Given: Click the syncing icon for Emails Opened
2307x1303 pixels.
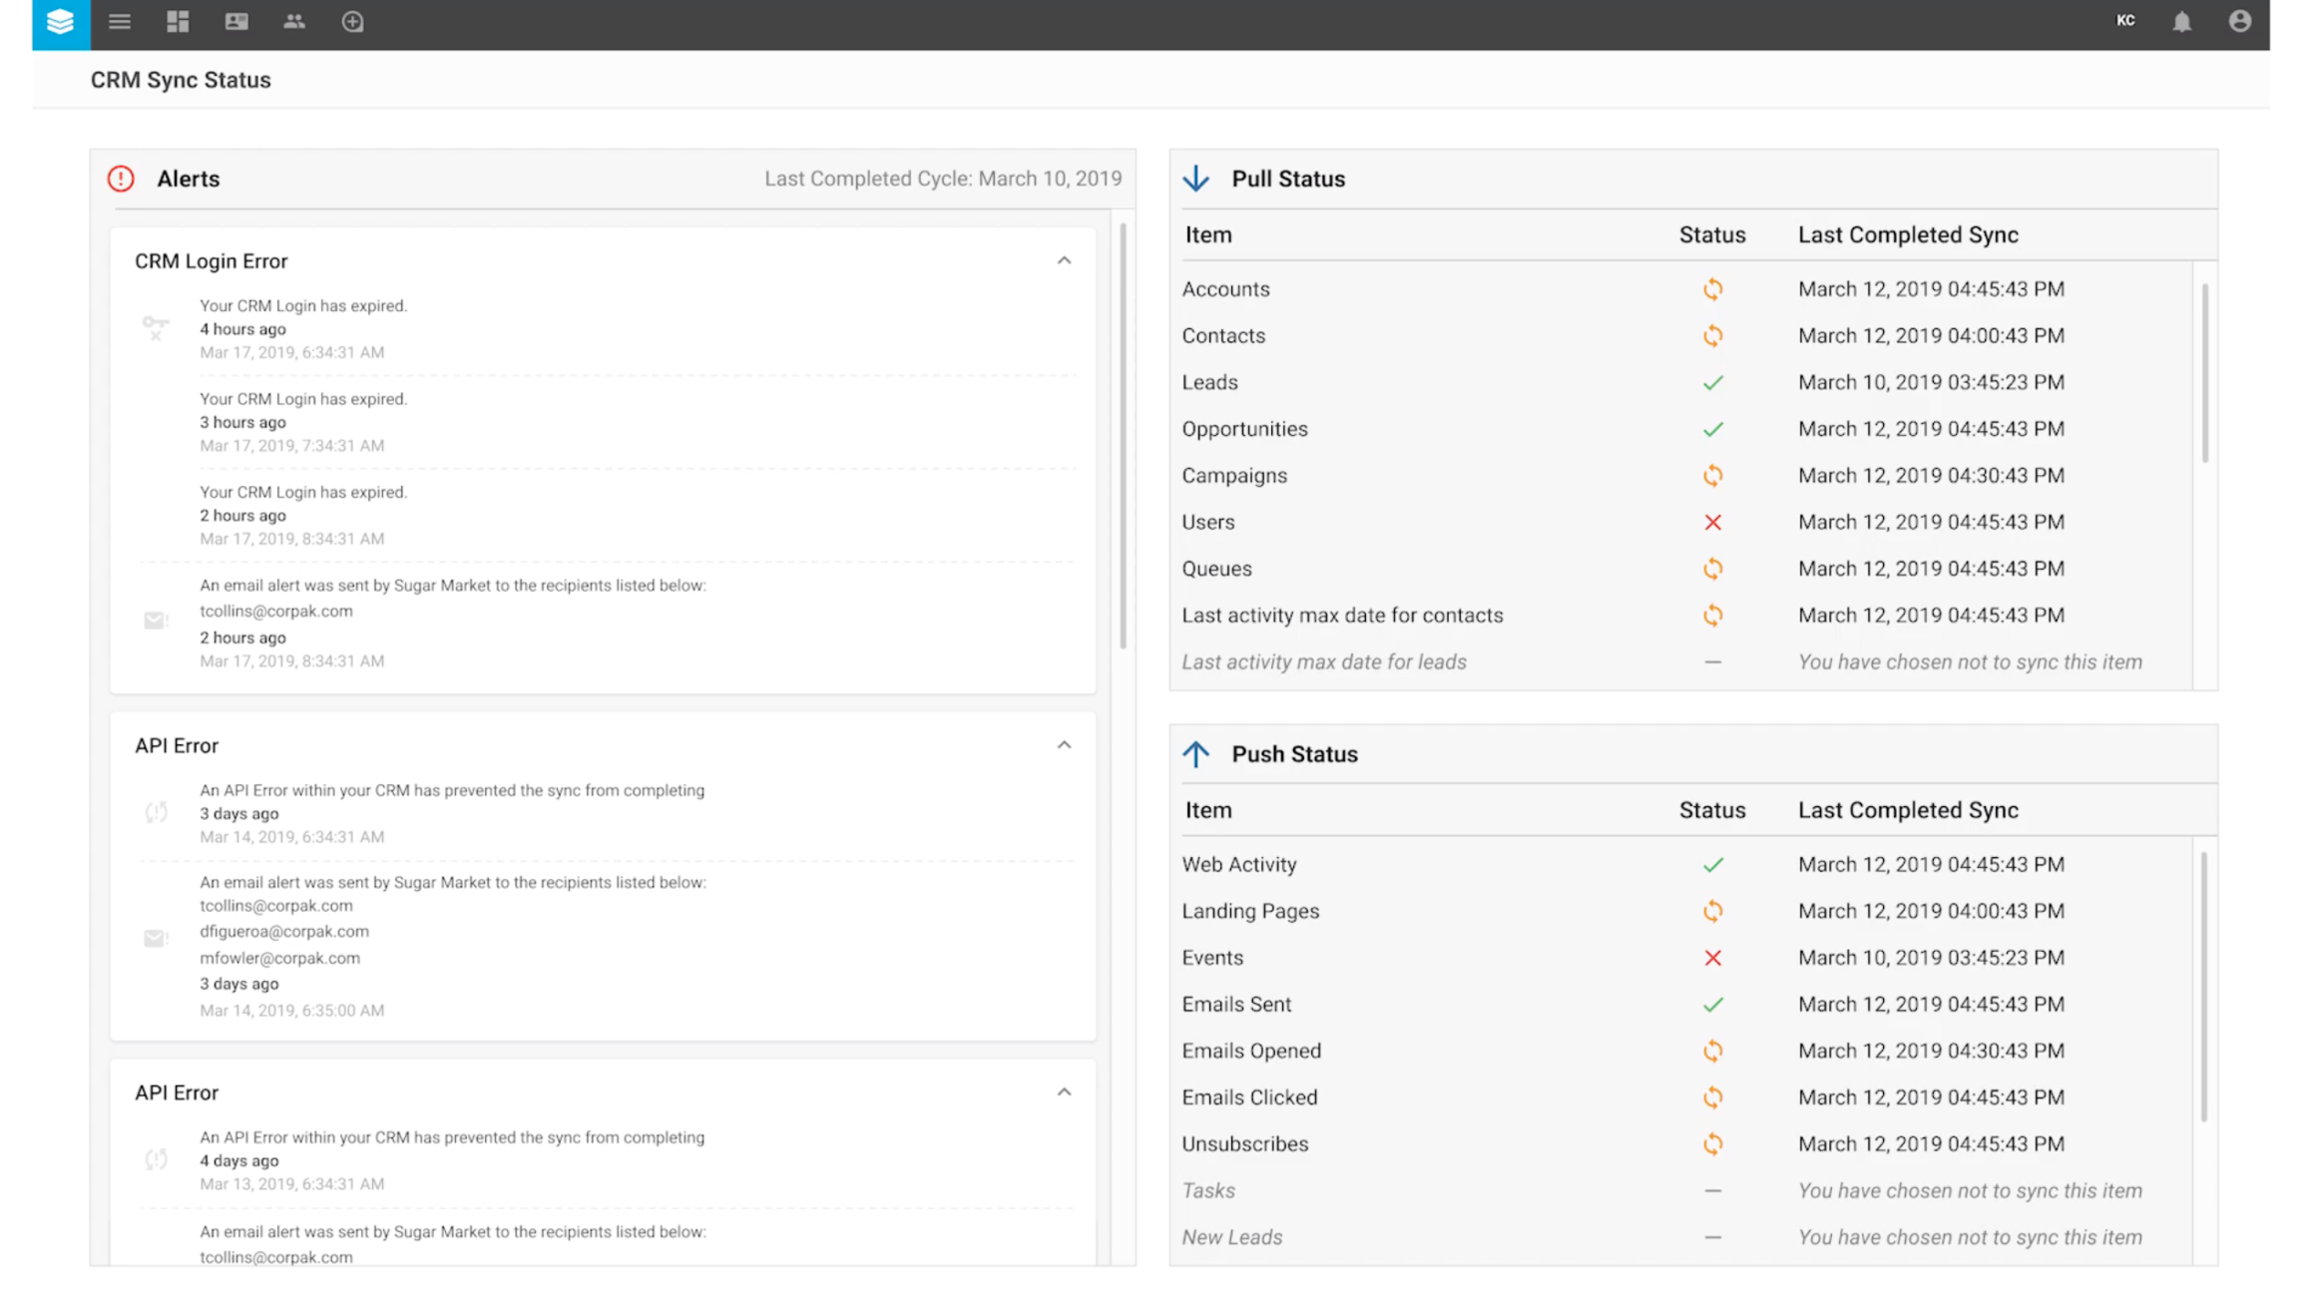Looking at the screenshot, I should pyautogui.click(x=1712, y=1051).
